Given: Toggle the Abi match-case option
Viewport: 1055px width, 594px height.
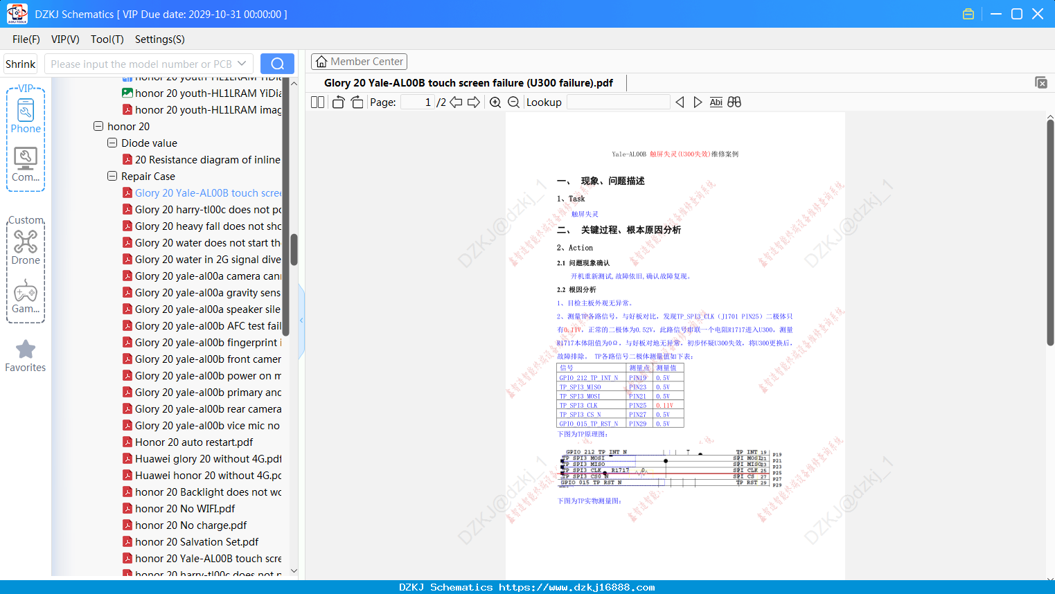Looking at the screenshot, I should click(716, 102).
